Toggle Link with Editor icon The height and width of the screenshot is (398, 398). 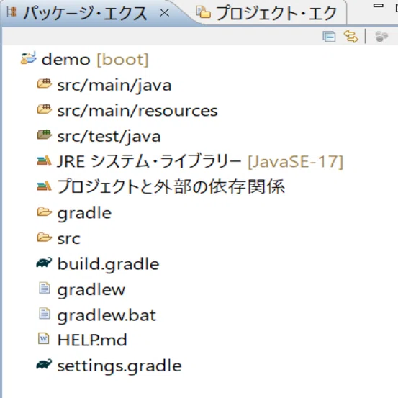(x=351, y=36)
